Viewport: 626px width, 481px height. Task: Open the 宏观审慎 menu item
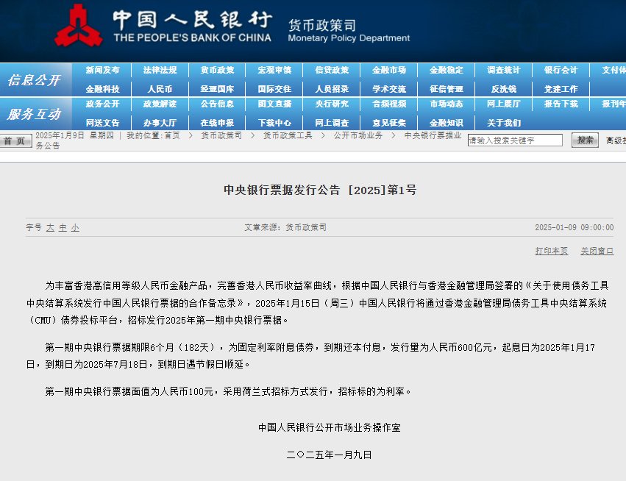[274, 71]
